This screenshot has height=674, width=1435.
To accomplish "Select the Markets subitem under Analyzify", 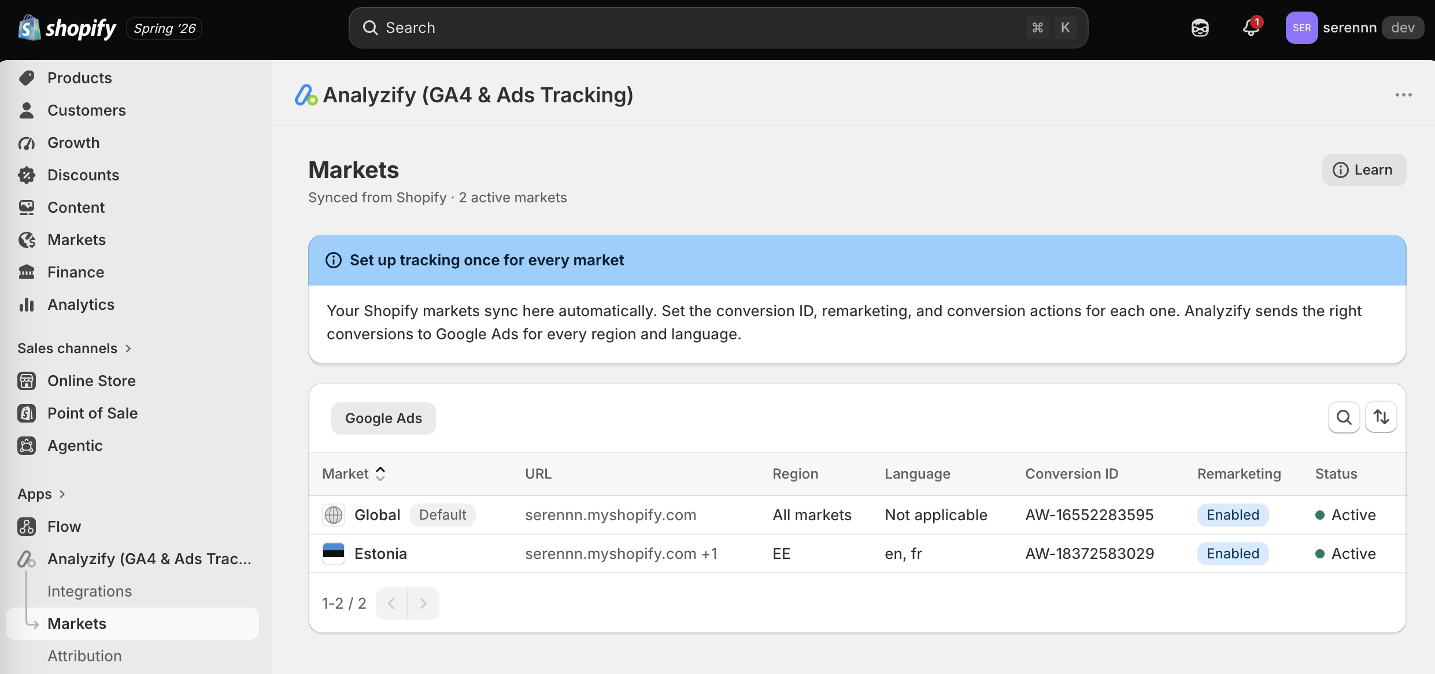I will click(132, 624).
